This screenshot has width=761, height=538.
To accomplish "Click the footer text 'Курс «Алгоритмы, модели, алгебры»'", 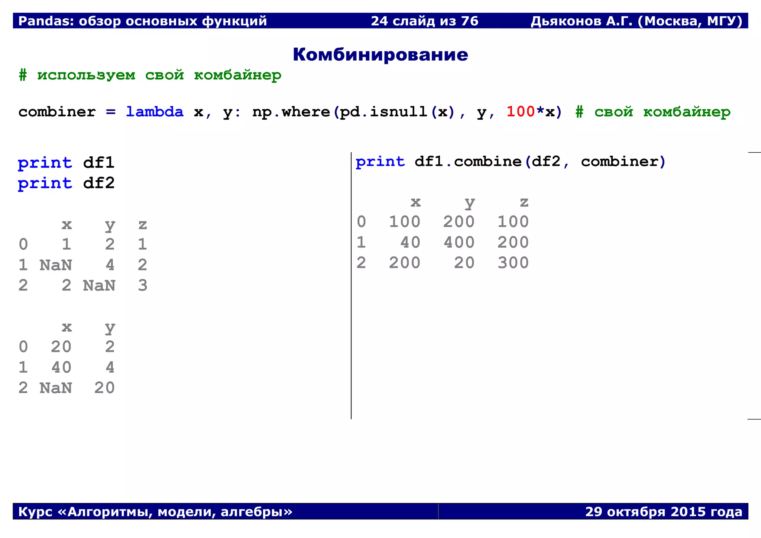I will (155, 512).
